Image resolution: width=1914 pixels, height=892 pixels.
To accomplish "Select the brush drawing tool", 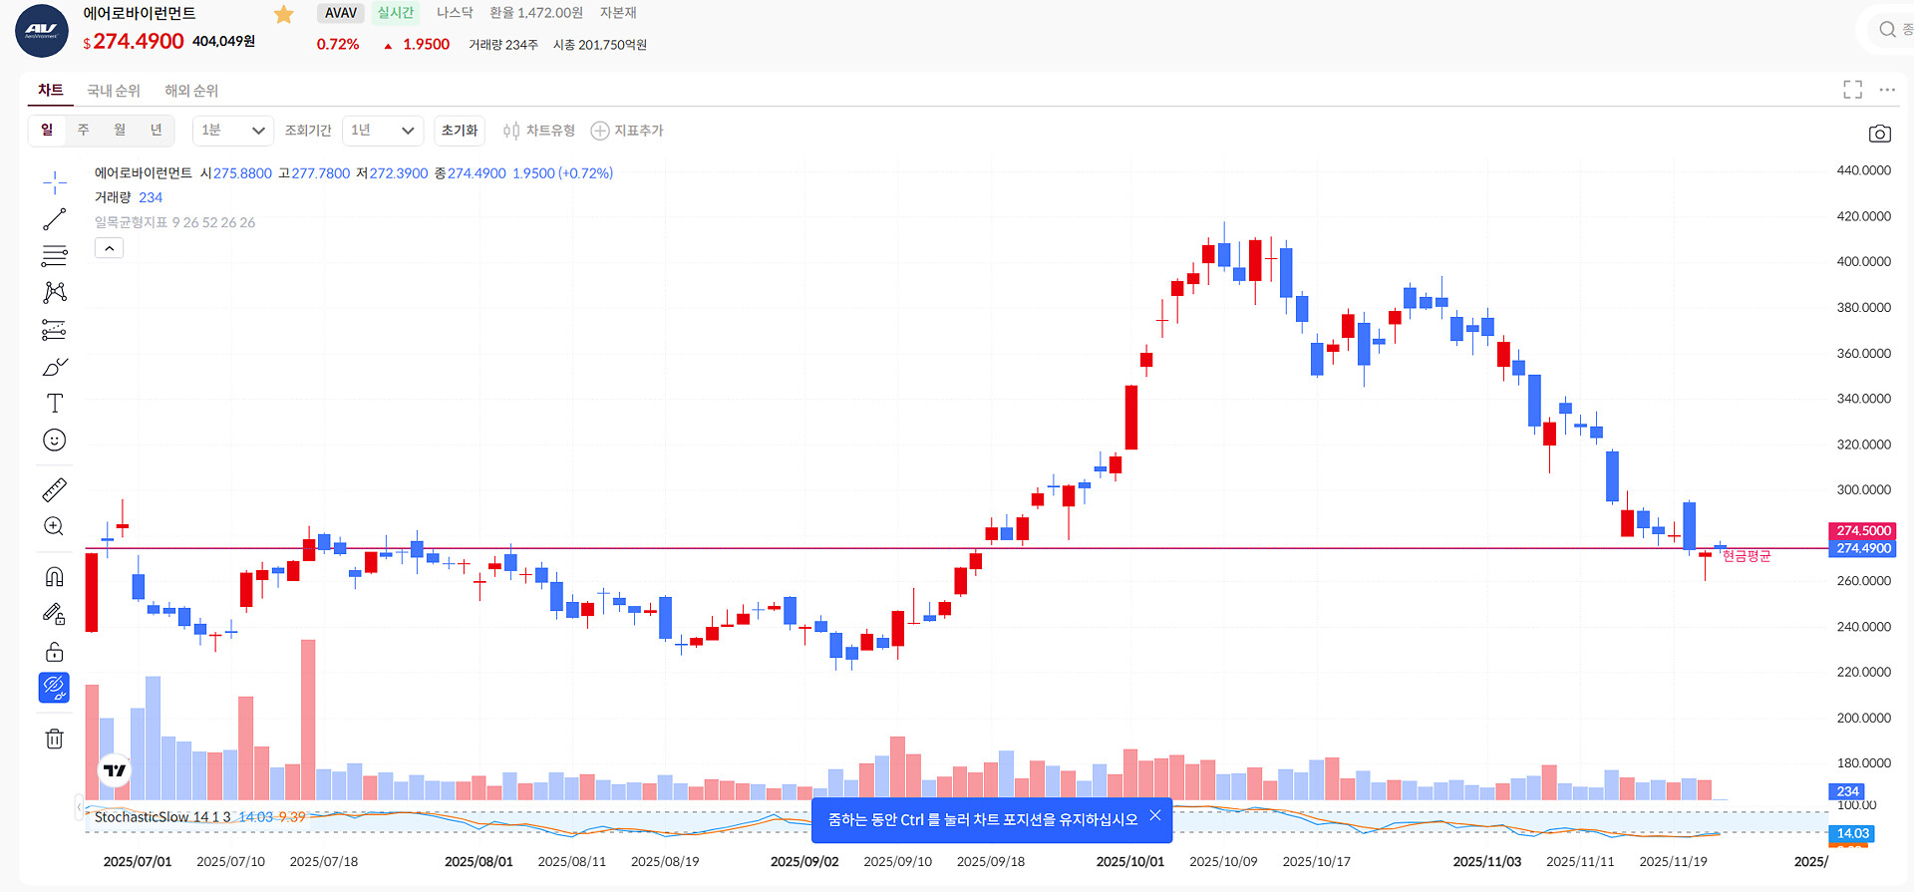I will pos(55,367).
